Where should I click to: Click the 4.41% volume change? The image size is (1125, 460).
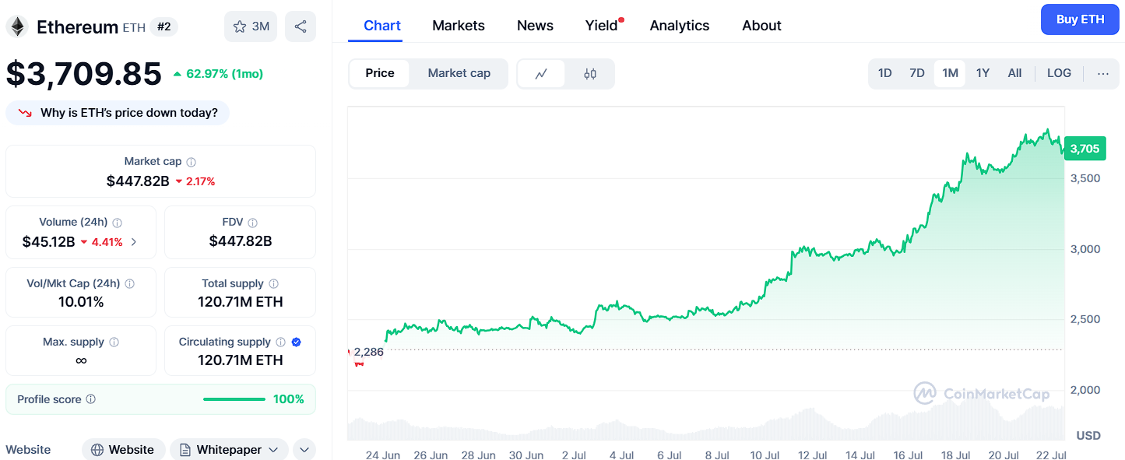(107, 242)
